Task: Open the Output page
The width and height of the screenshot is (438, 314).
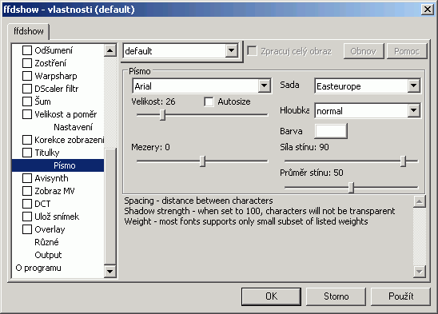Action: (48, 255)
